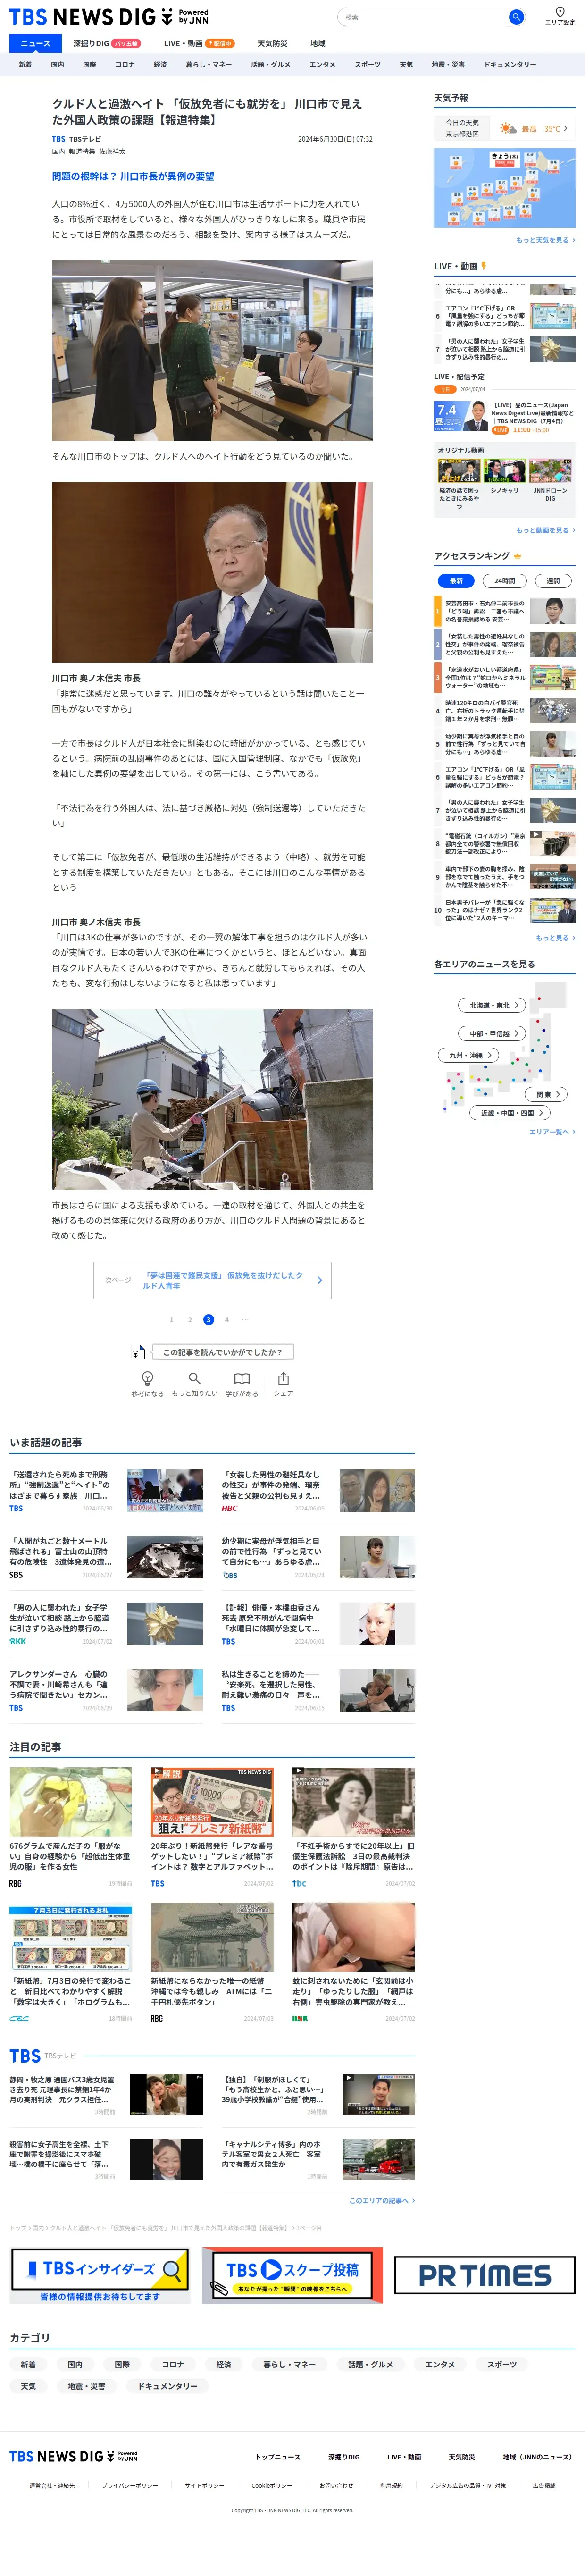Click the 学びがある open book icon
Viewport: 585px width, 2576px height.
coord(242,1379)
